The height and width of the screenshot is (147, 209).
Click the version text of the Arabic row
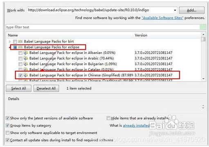pos(153,58)
